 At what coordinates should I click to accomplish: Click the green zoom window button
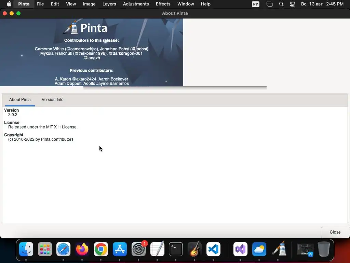coord(18,13)
